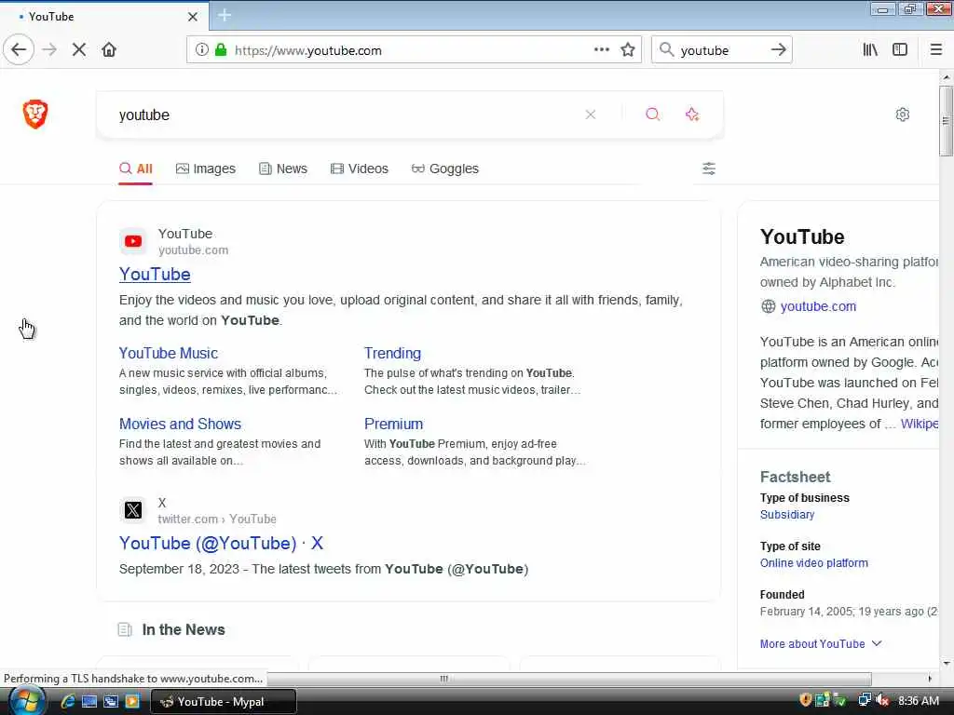
Task: Stop loading the page
Action: coord(78,50)
